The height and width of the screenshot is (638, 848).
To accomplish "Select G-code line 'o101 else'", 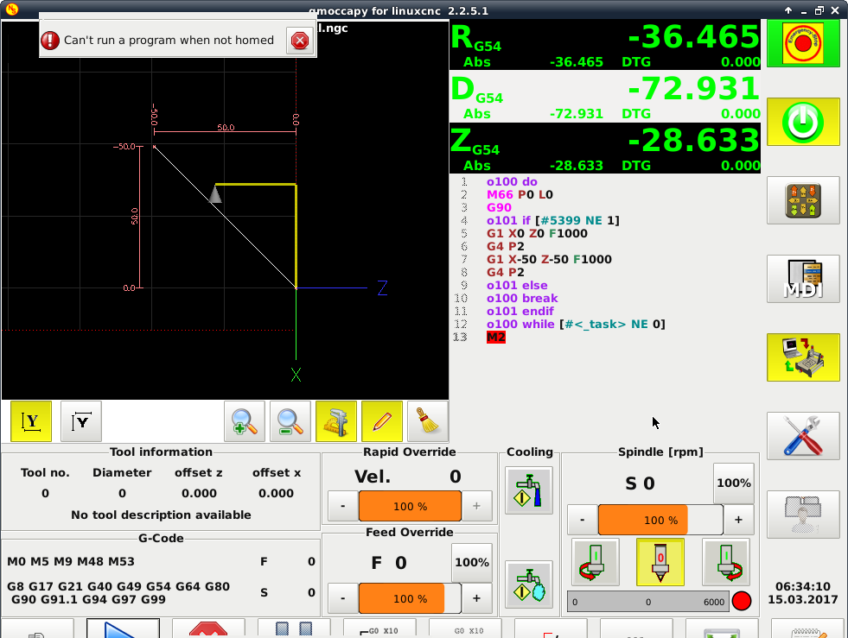I will coord(517,285).
